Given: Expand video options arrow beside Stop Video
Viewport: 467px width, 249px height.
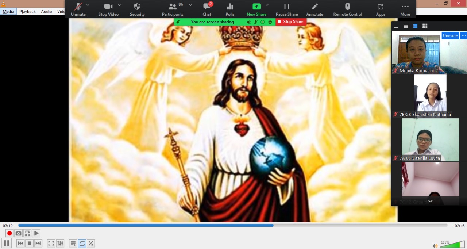Looking at the screenshot, I should point(119,5).
